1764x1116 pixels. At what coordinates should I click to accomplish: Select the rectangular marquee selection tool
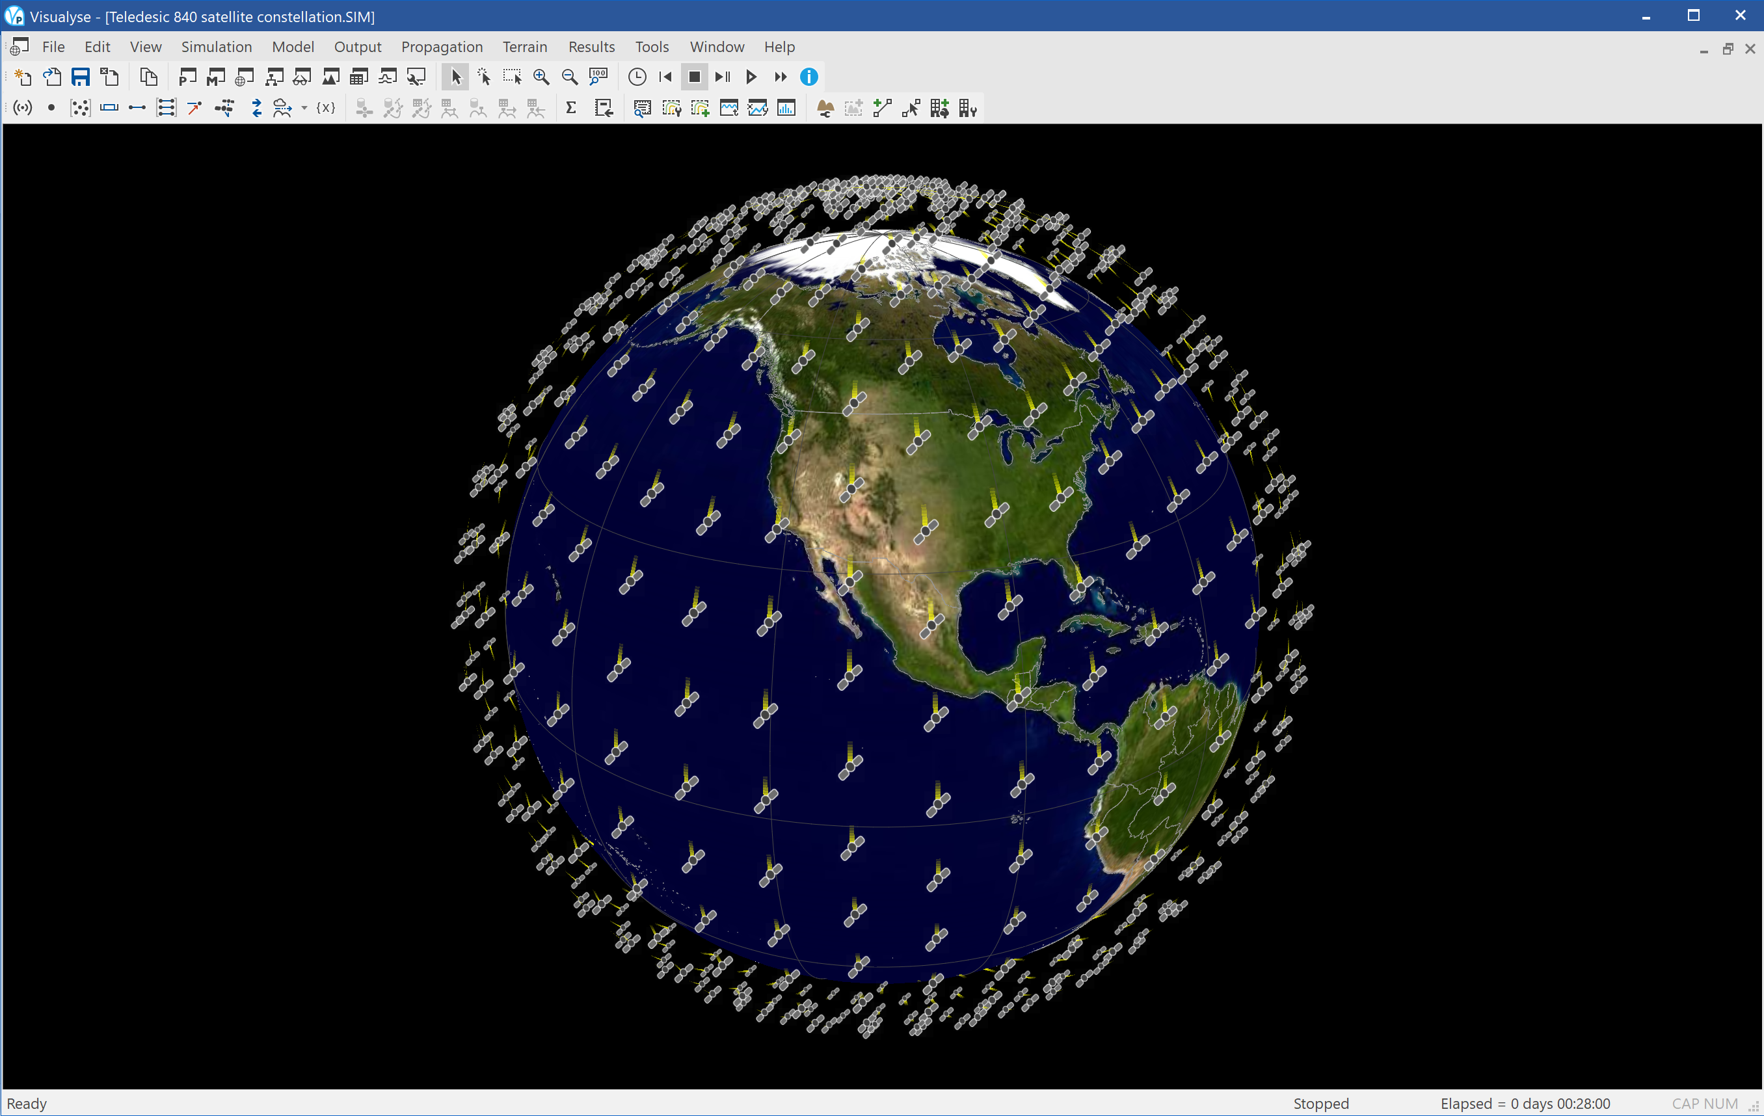coord(512,77)
